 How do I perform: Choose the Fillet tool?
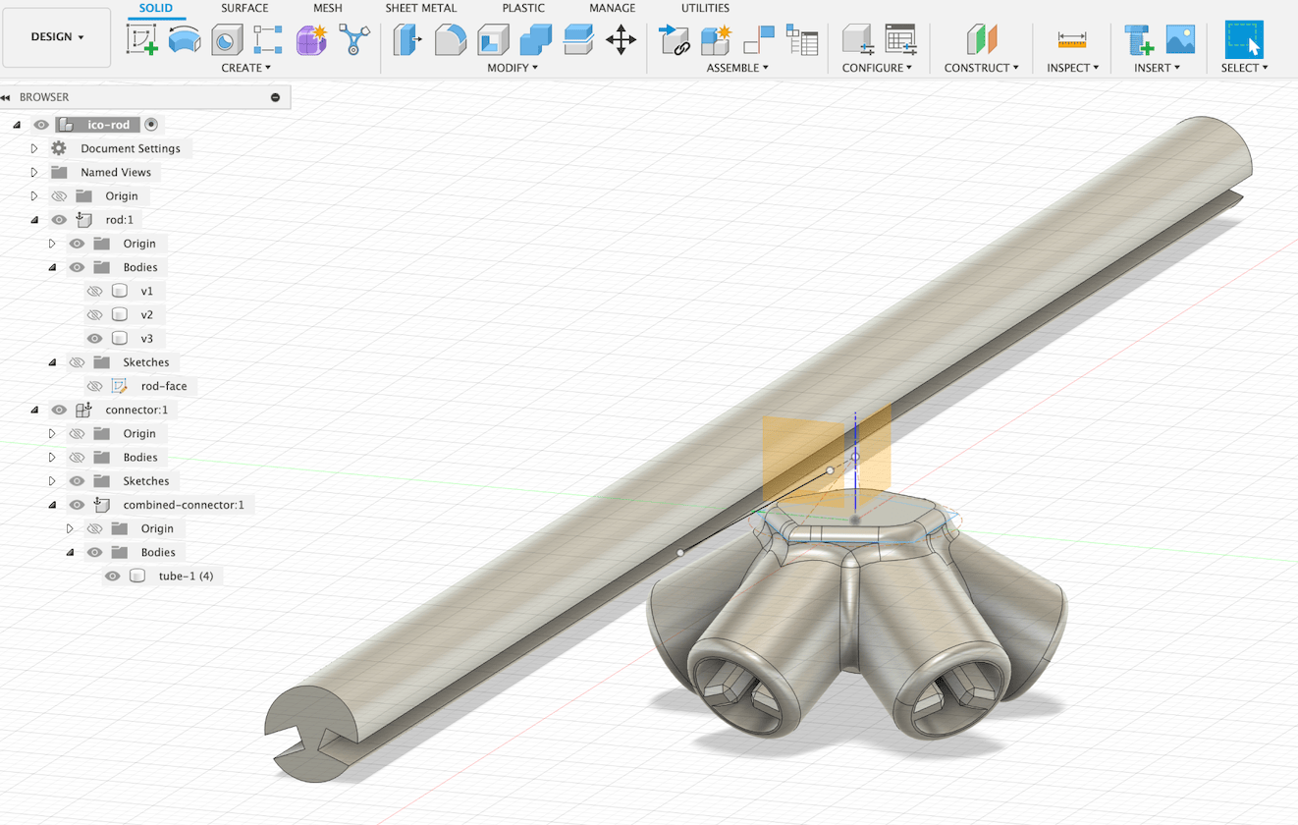click(x=450, y=40)
